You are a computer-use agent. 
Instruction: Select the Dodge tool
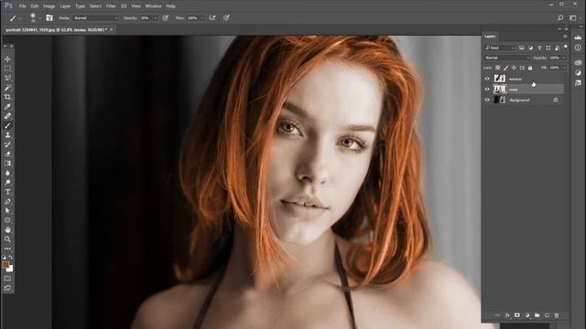click(7, 183)
